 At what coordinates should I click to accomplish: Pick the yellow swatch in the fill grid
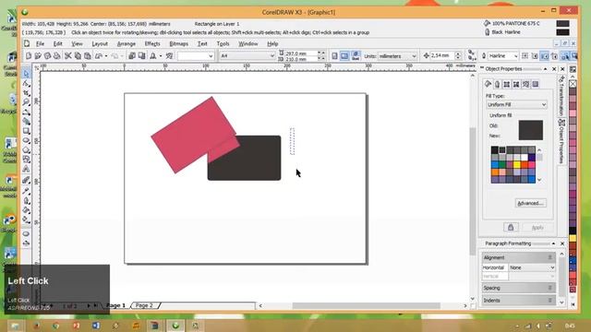(x=517, y=164)
